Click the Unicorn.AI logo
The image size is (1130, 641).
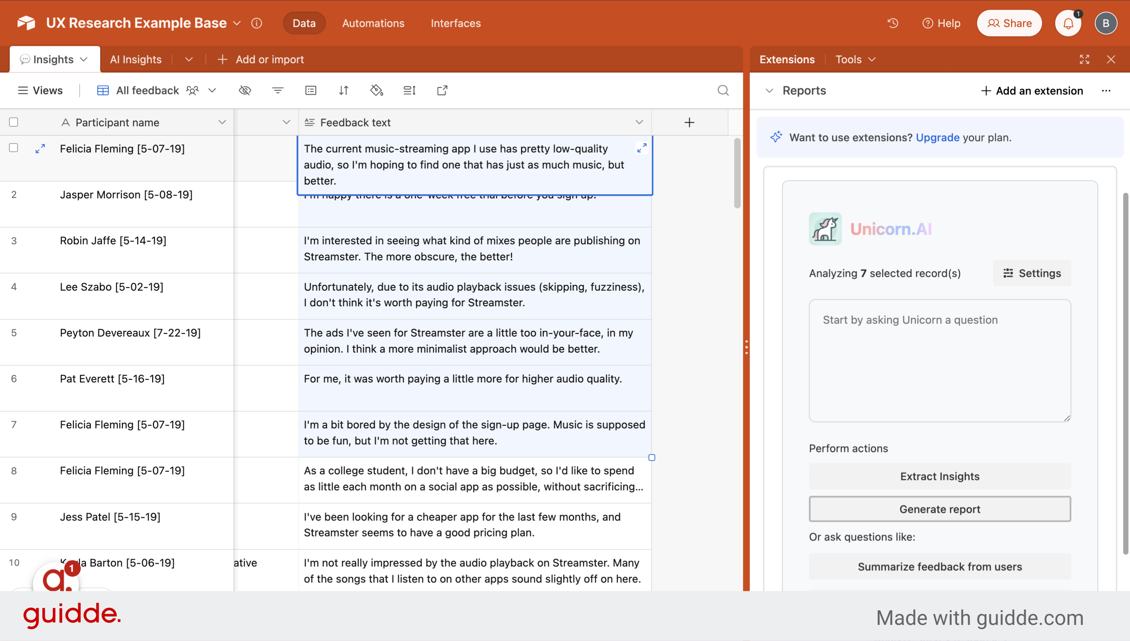coord(825,229)
